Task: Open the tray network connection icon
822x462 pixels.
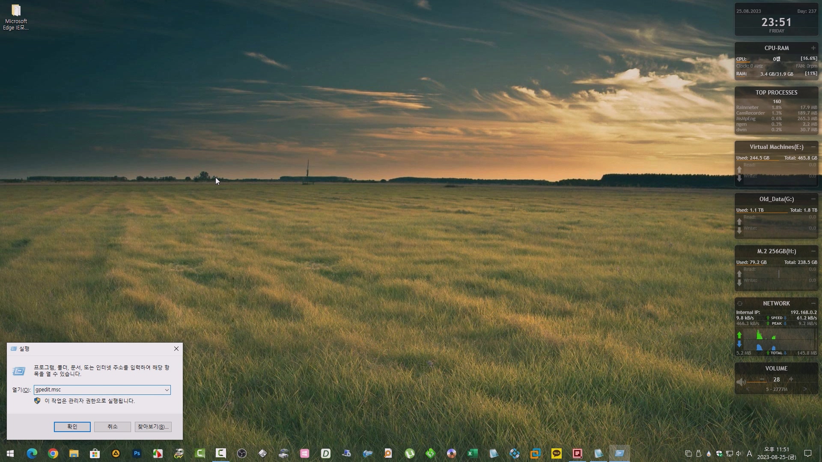Action: [x=730, y=453]
